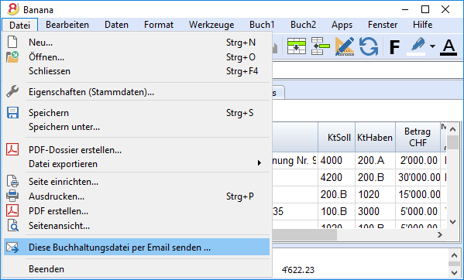Image resolution: width=464 pixels, height=280 pixels.
Task: Expand the Datei exportieren submenu arrow
Action: (x=259, y=163)
